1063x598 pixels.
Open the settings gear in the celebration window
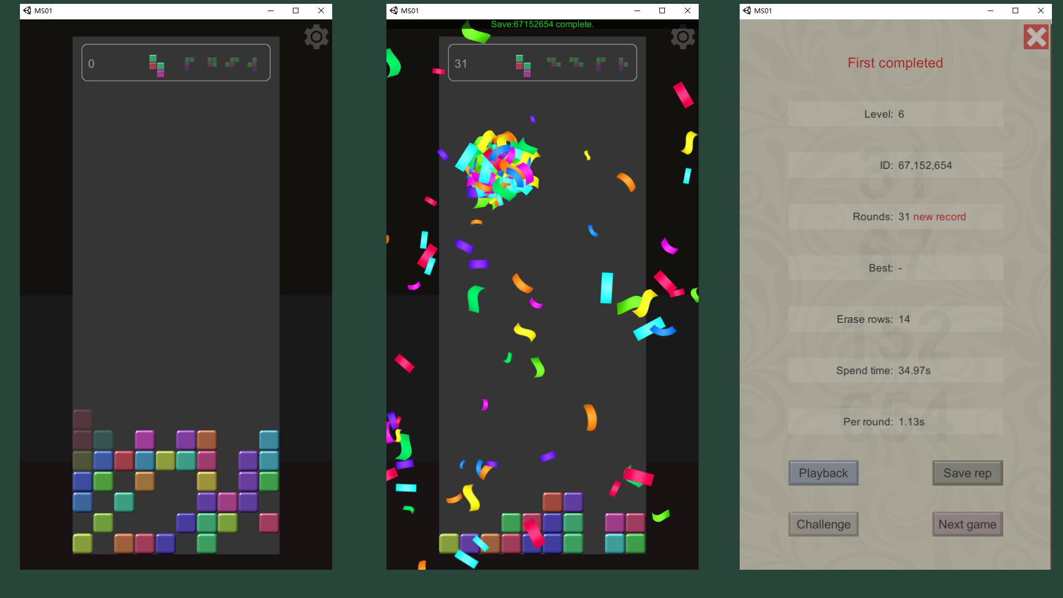pyautogui.click(x=683, y=37)
